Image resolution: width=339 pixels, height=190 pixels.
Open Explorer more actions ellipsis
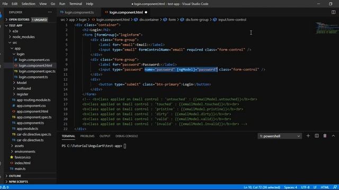coord(50,12)
